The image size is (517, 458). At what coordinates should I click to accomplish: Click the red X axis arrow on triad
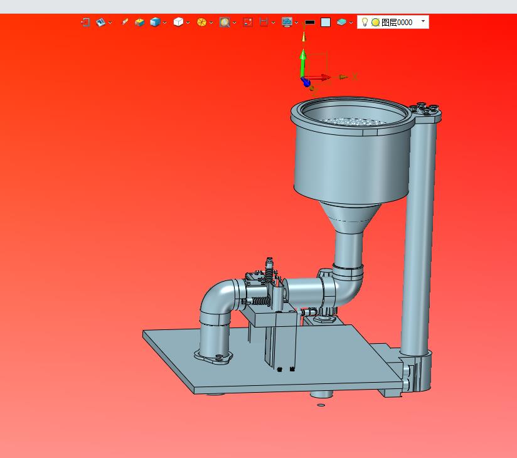(317, 78)
